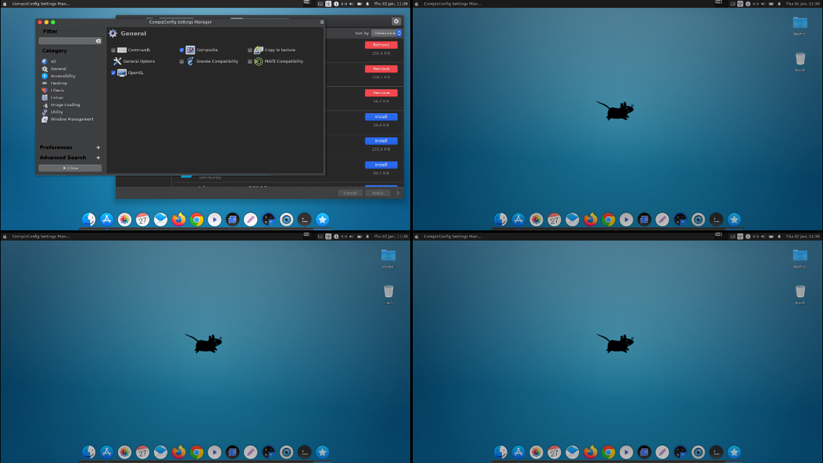
Task: Click Apply in the background software window
Action: 378,193
